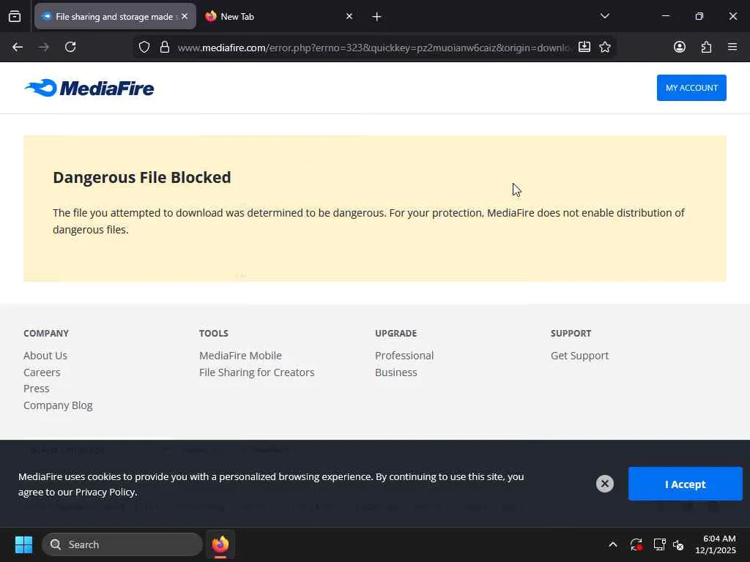The height and width of the screenshot is (562, 750).
Task: Close the New Tab tab
Action: pyautogui.click(x=349, y=16)
